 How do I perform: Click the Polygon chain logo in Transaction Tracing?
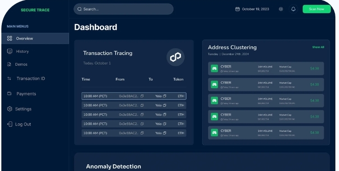[x=175, y=57]
